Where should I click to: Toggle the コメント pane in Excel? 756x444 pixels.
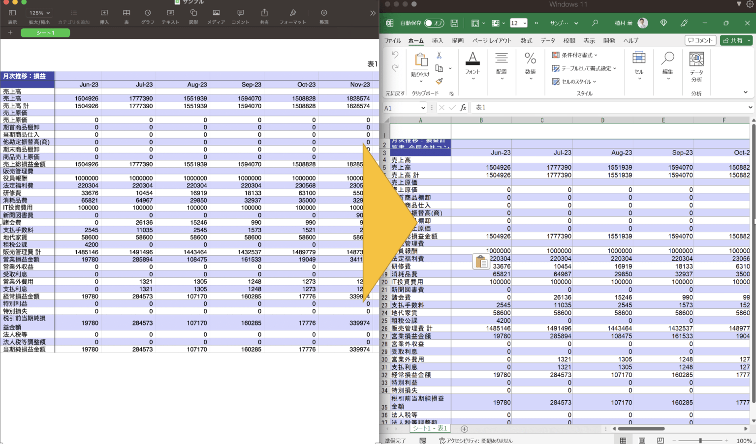coord(700,40)
